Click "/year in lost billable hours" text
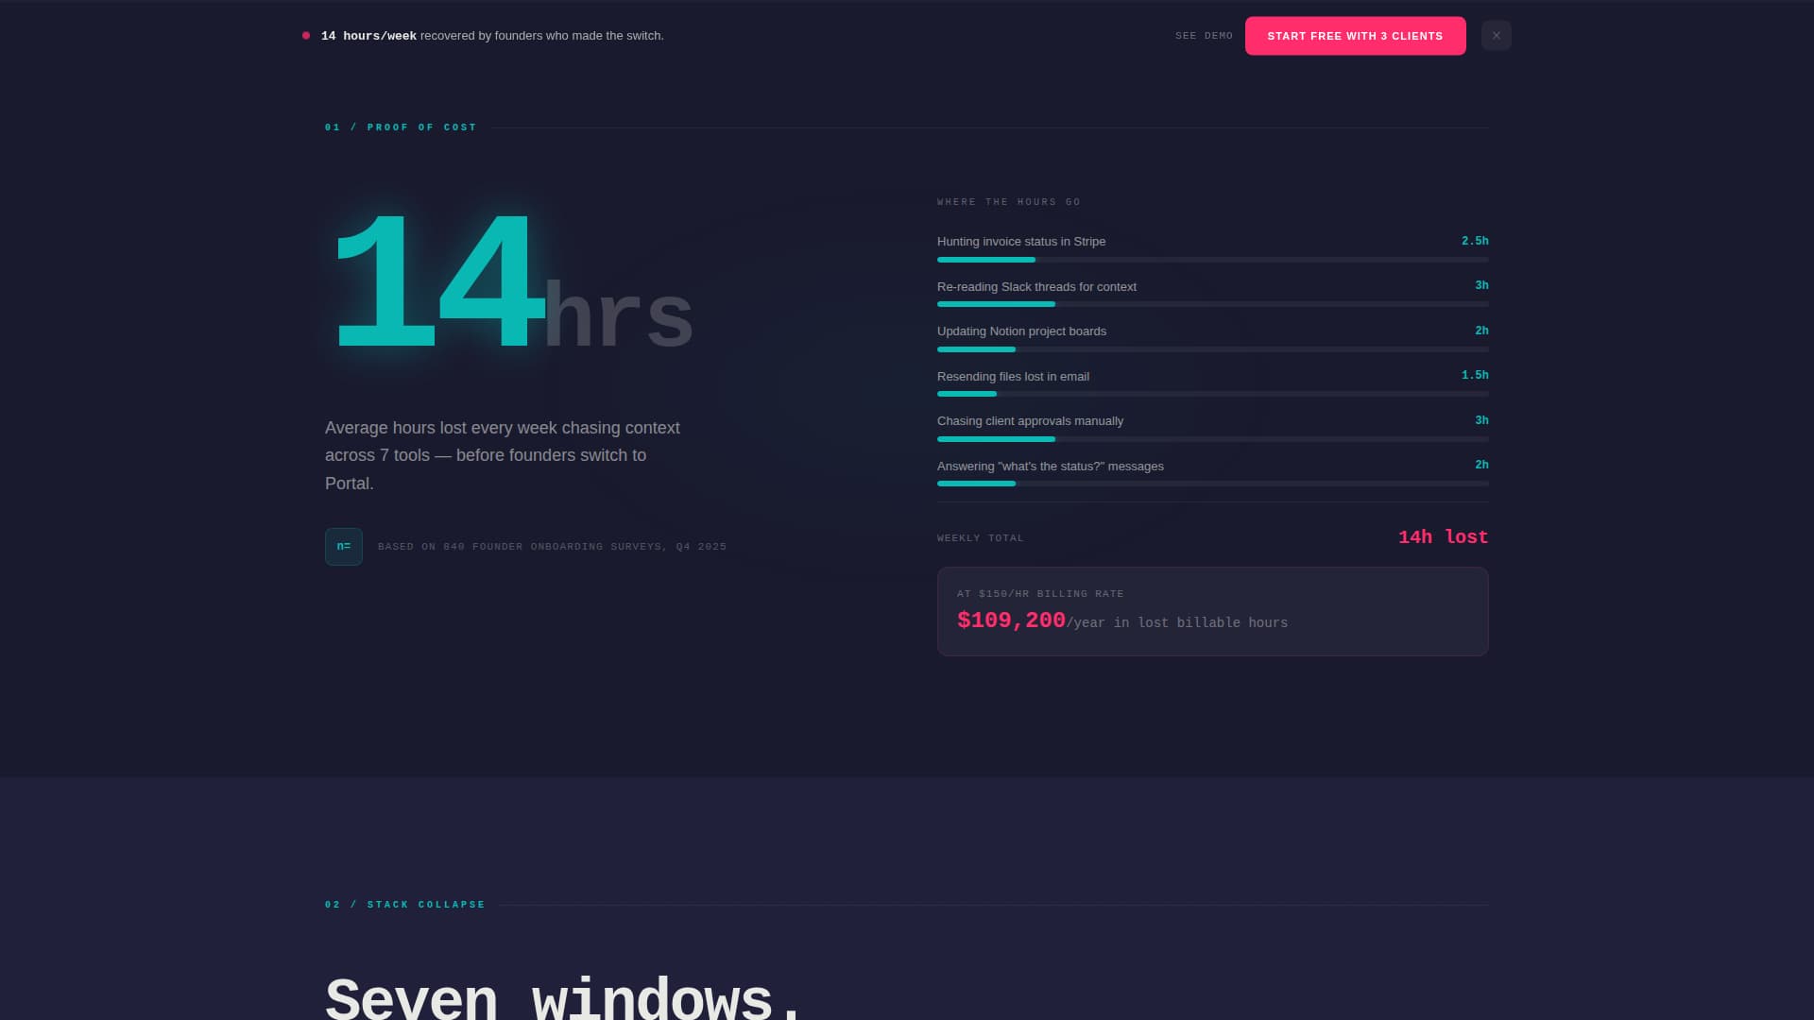This screenshot has width=1814, height=1020. [x=1177, y=623]
